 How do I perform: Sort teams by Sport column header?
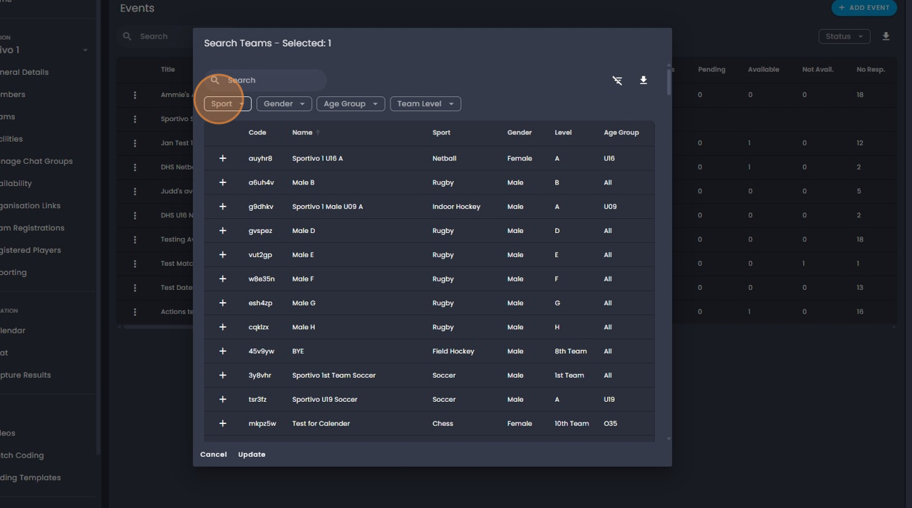(441, 133)
